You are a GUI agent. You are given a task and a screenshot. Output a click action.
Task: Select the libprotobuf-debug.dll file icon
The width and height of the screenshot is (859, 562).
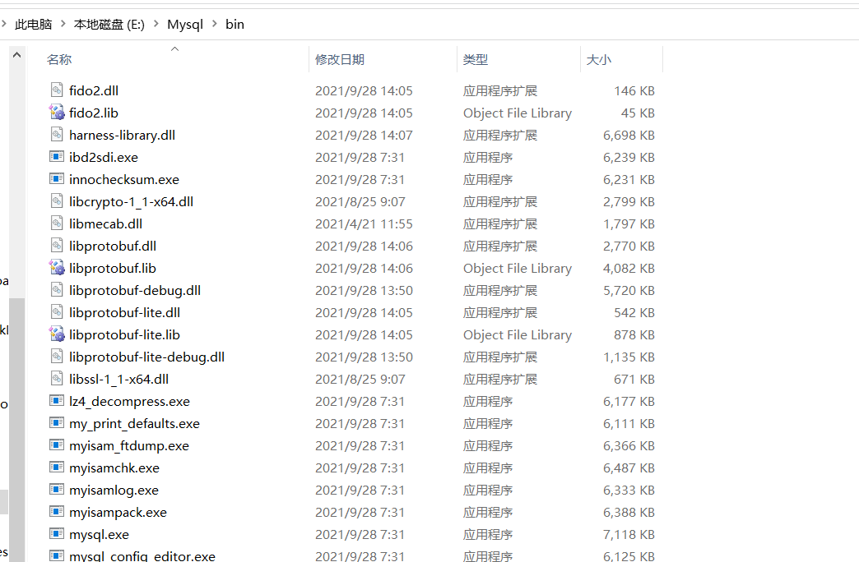point(57,289)
